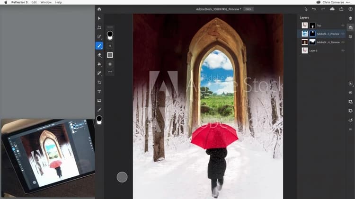The height and width of the screenshot is (199, 355).
Task: Hide the AdobeSt...4_Preview layer
Action: pyautogui.click(x=343, y=42)
